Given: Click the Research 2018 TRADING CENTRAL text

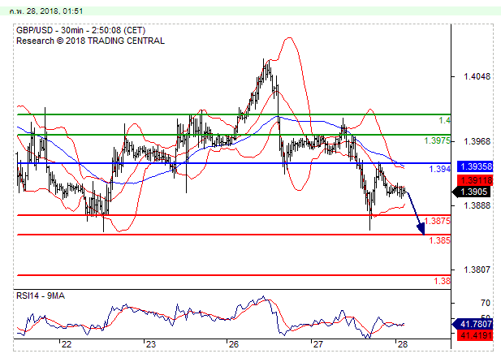Looking at the screenshot, I should [x=89, y=40].
